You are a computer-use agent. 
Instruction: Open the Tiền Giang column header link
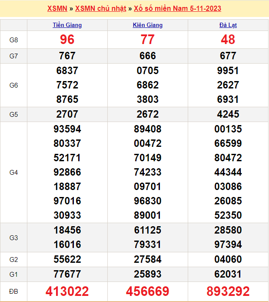click(x=67, y=25)
